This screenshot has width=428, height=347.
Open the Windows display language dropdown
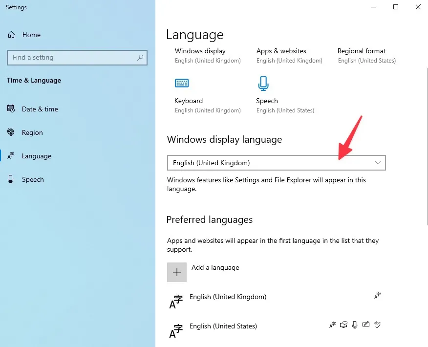(276, 163)
